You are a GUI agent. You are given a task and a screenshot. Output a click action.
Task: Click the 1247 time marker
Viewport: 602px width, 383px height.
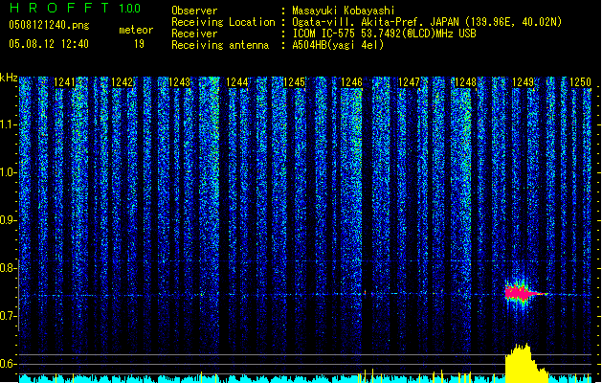tap(409, 82)
